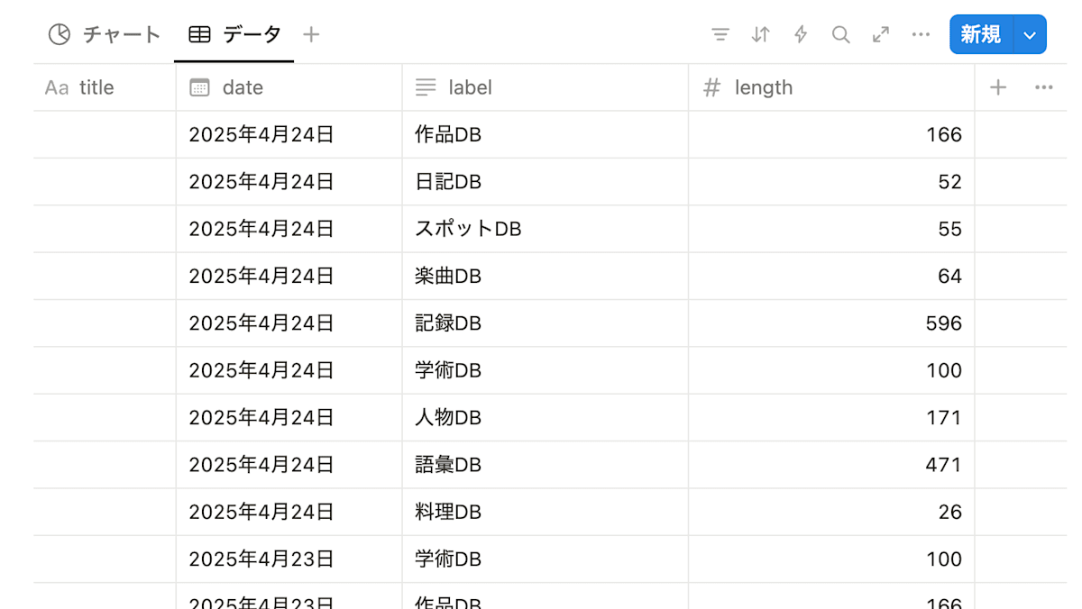
Task: Expand the view with the diagonal arrows icon
Action: click(880, 34)
